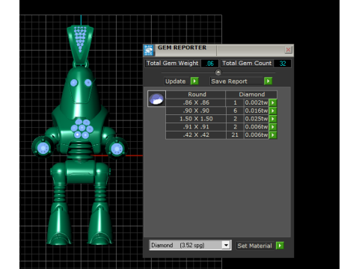Click the Total Gem Count value 32
The image size is (359, 269).
tap(282, 64)
